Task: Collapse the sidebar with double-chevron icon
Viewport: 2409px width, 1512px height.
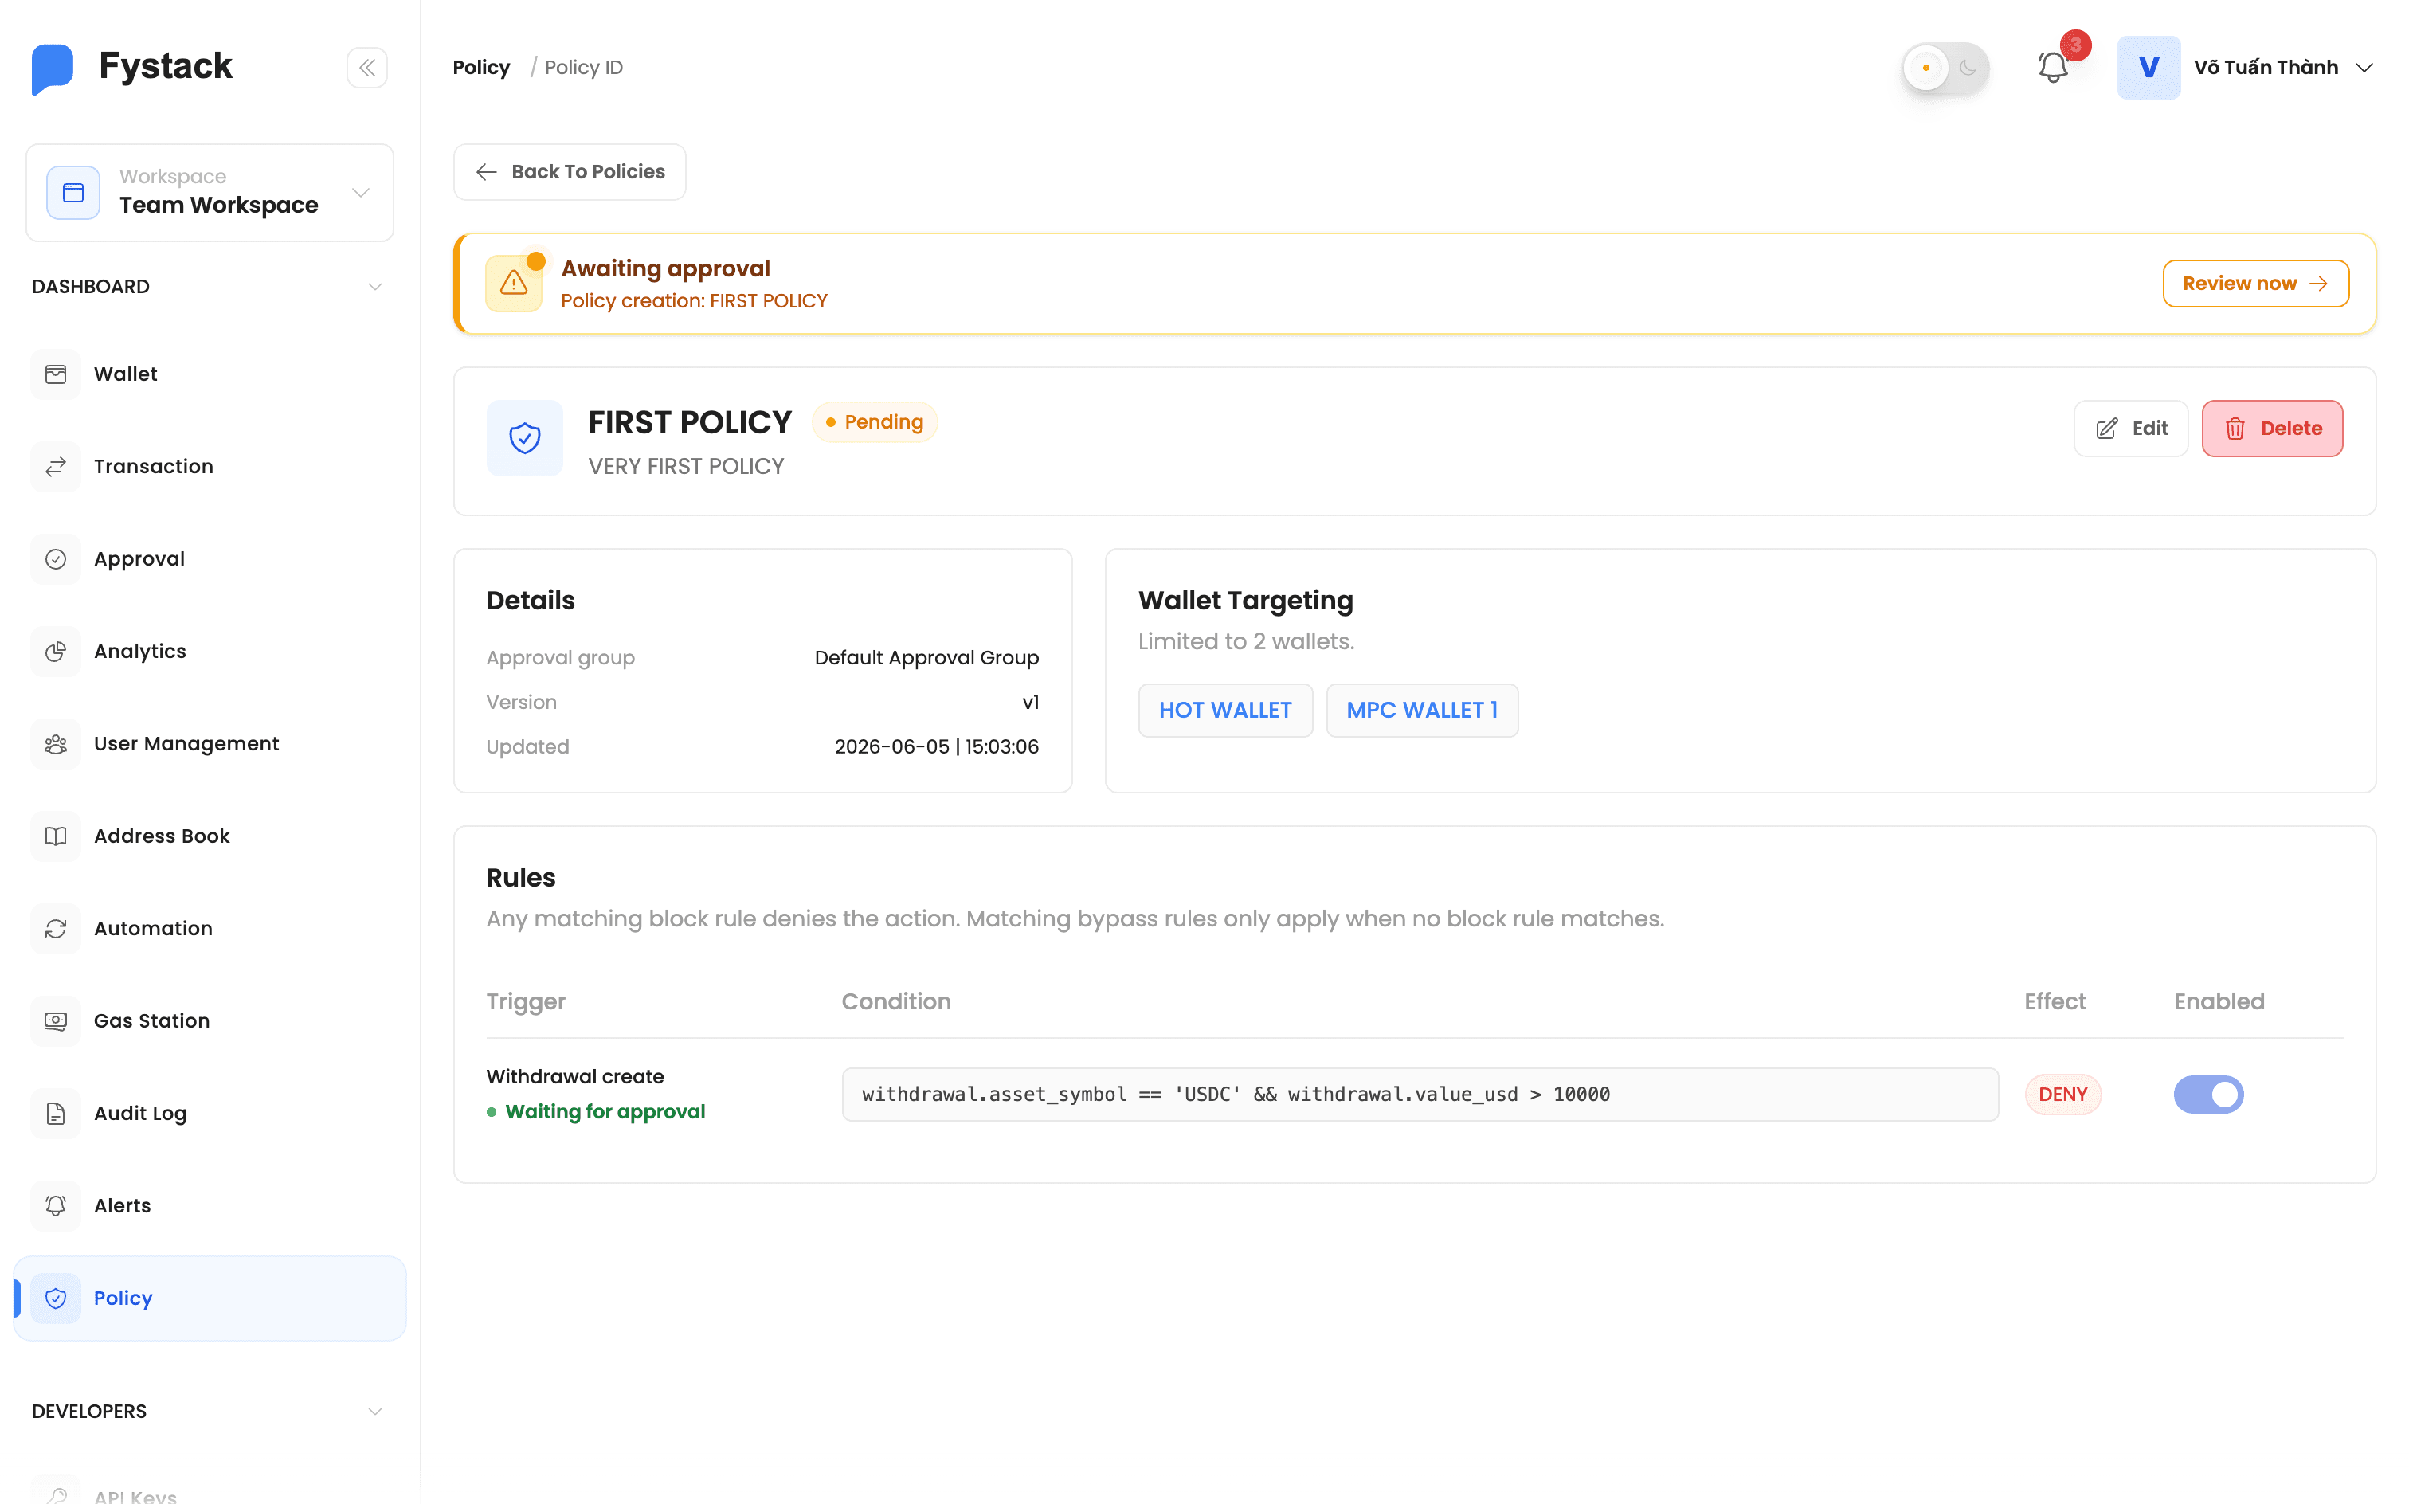Action: [367, 68]
